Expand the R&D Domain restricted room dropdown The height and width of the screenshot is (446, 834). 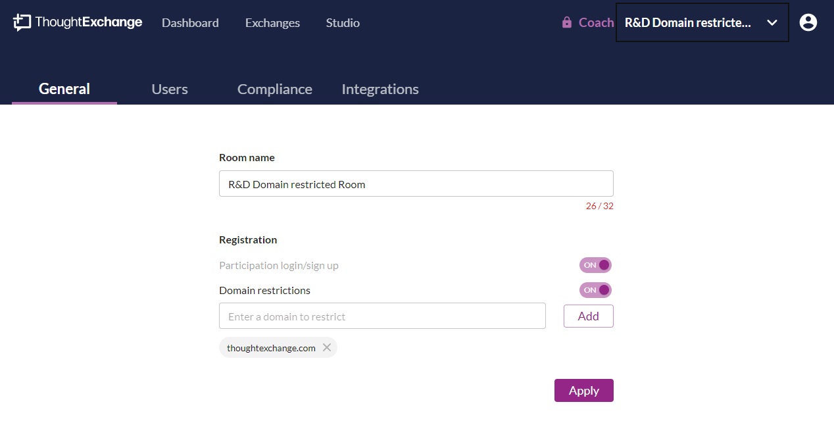702,22
